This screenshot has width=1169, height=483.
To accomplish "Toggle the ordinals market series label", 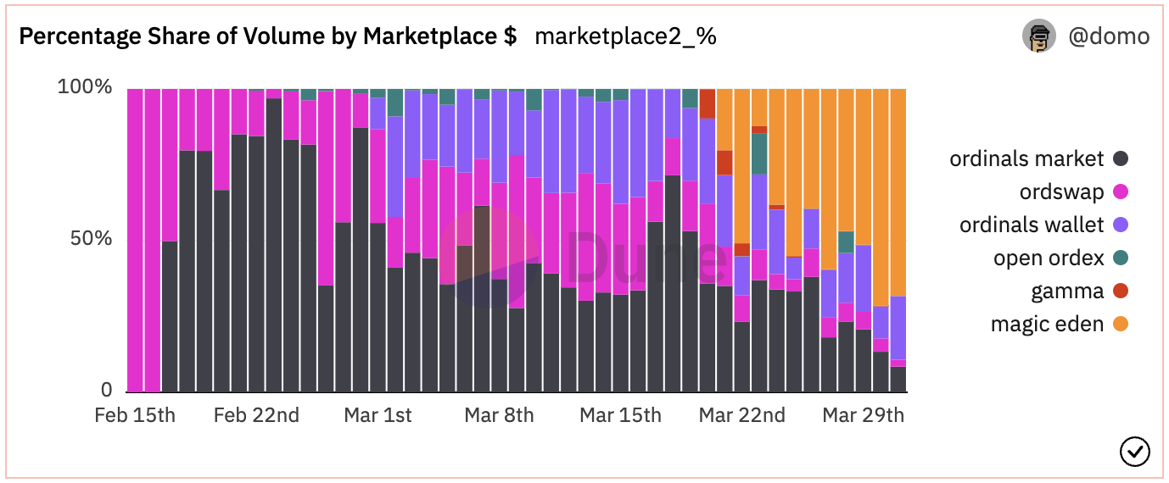I will (x=1026, y=158).
